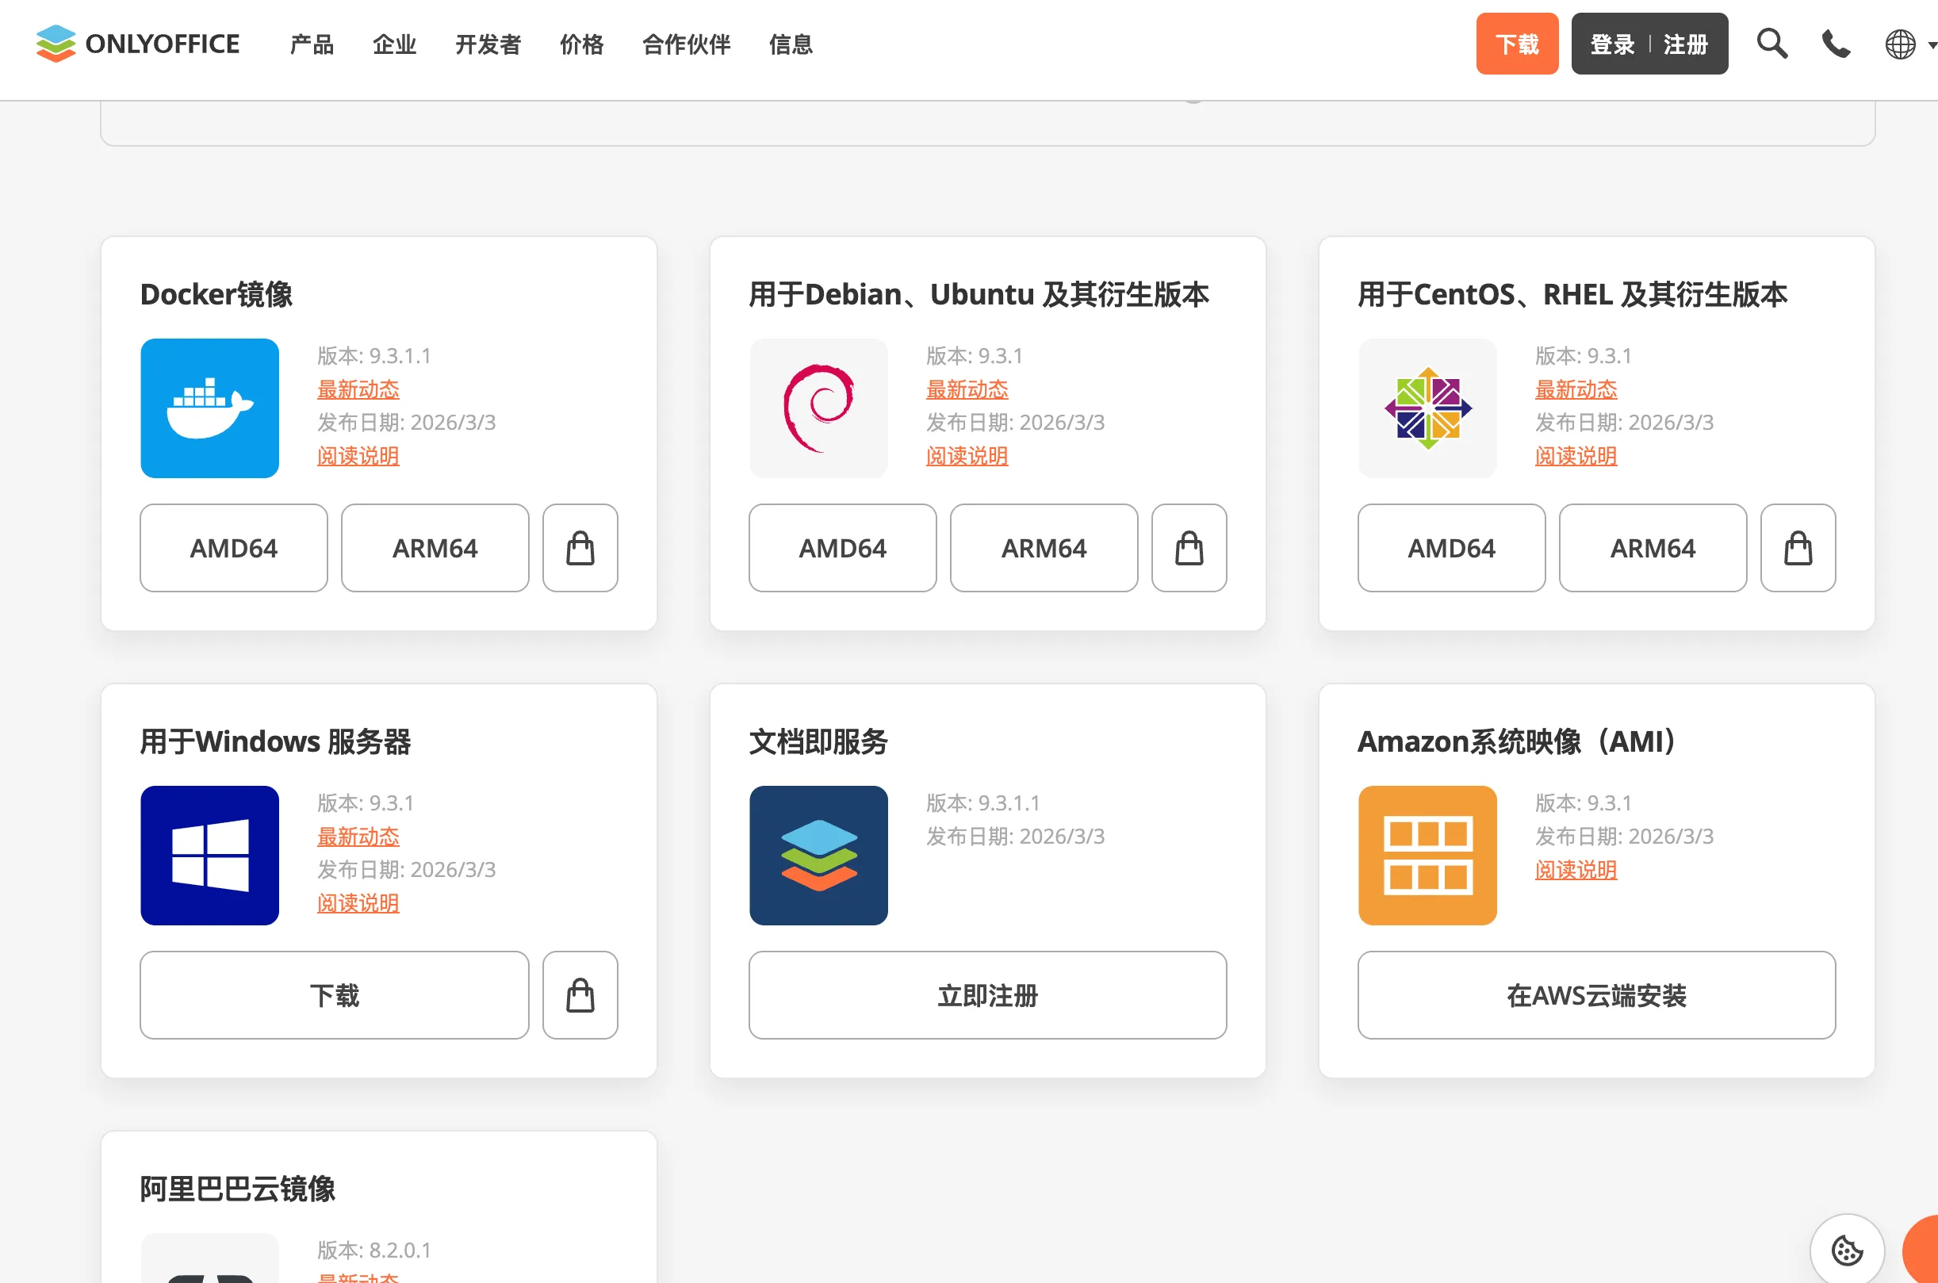Click the 在AWS云端安装 button
Viewport: 1938px width, 1283px height.
coord(1596,995)
